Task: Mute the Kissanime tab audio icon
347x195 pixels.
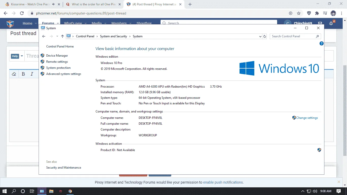Action: [54, 4]
